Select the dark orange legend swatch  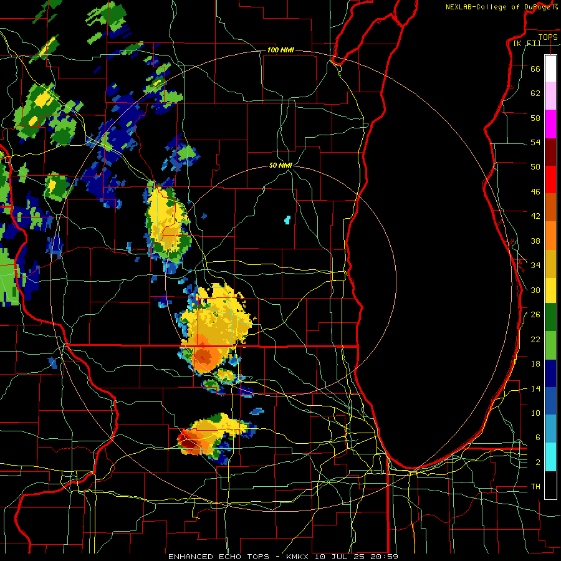tap(550, 208)
